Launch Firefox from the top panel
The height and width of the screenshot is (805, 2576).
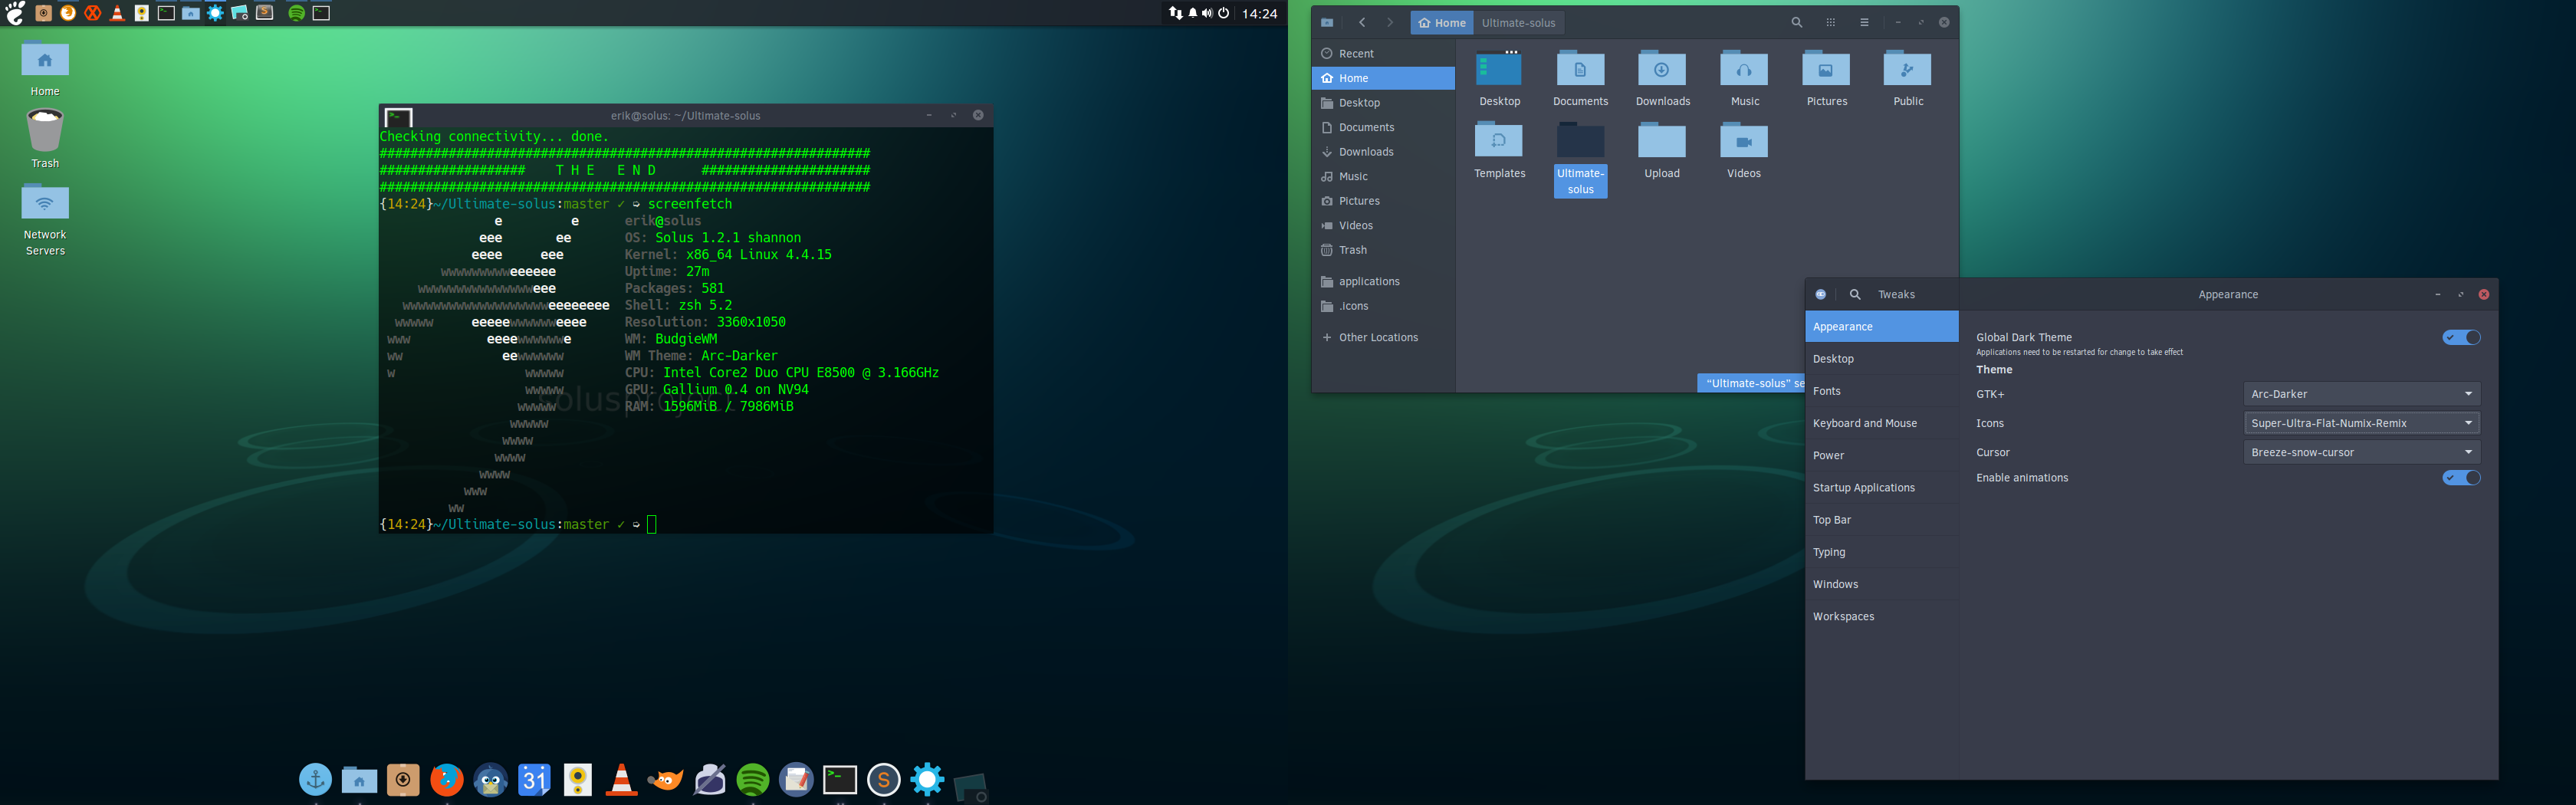tap(68, 13)
